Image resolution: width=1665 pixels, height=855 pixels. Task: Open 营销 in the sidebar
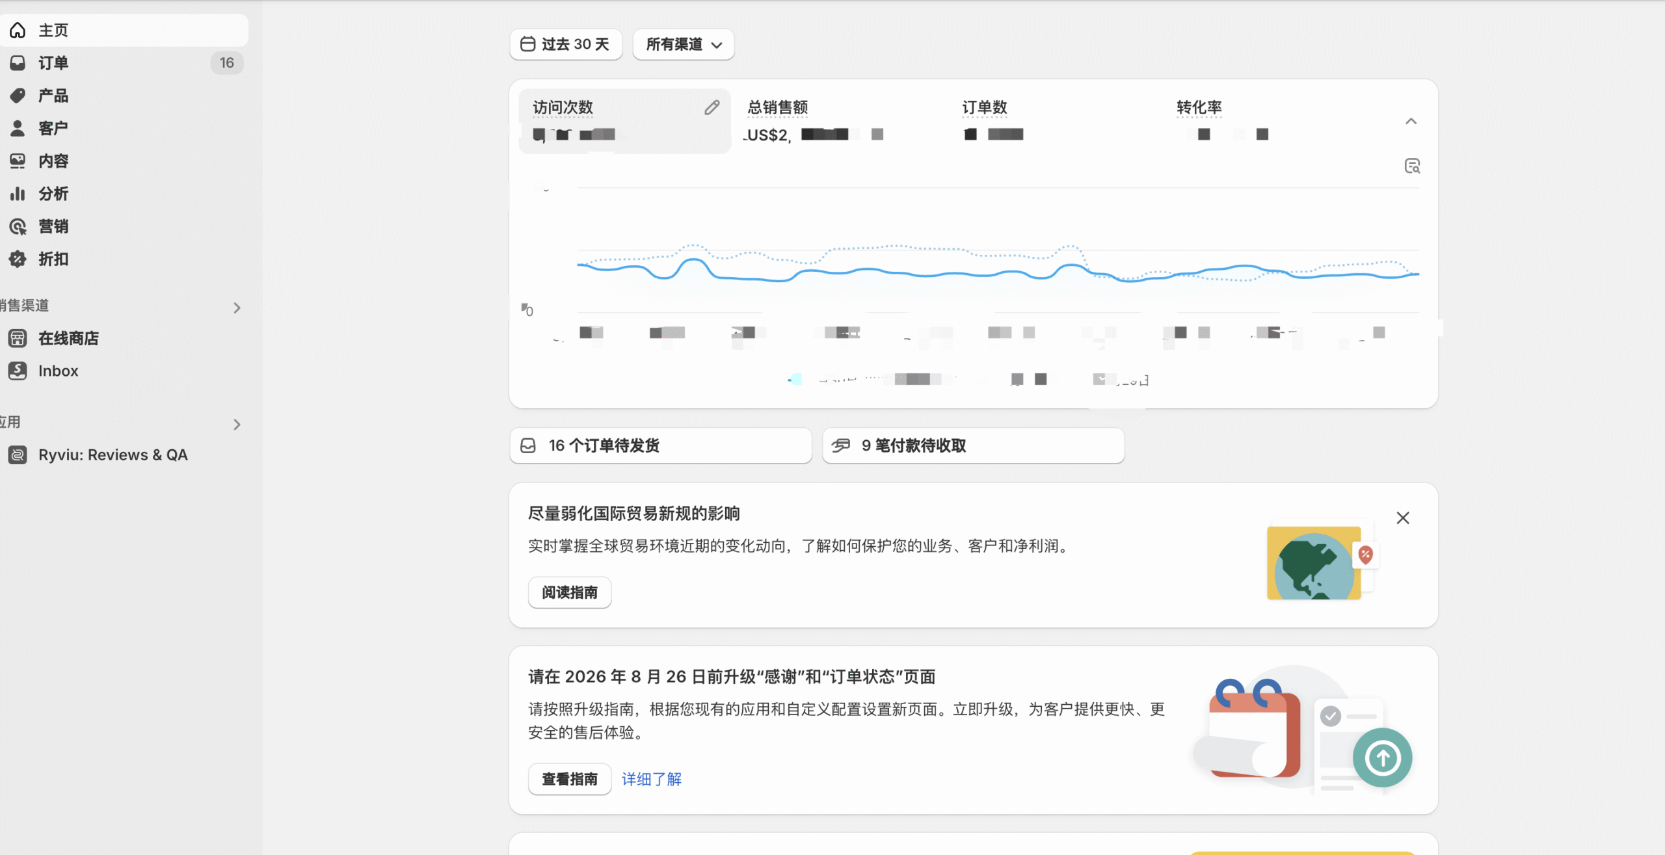click(53, 226)
